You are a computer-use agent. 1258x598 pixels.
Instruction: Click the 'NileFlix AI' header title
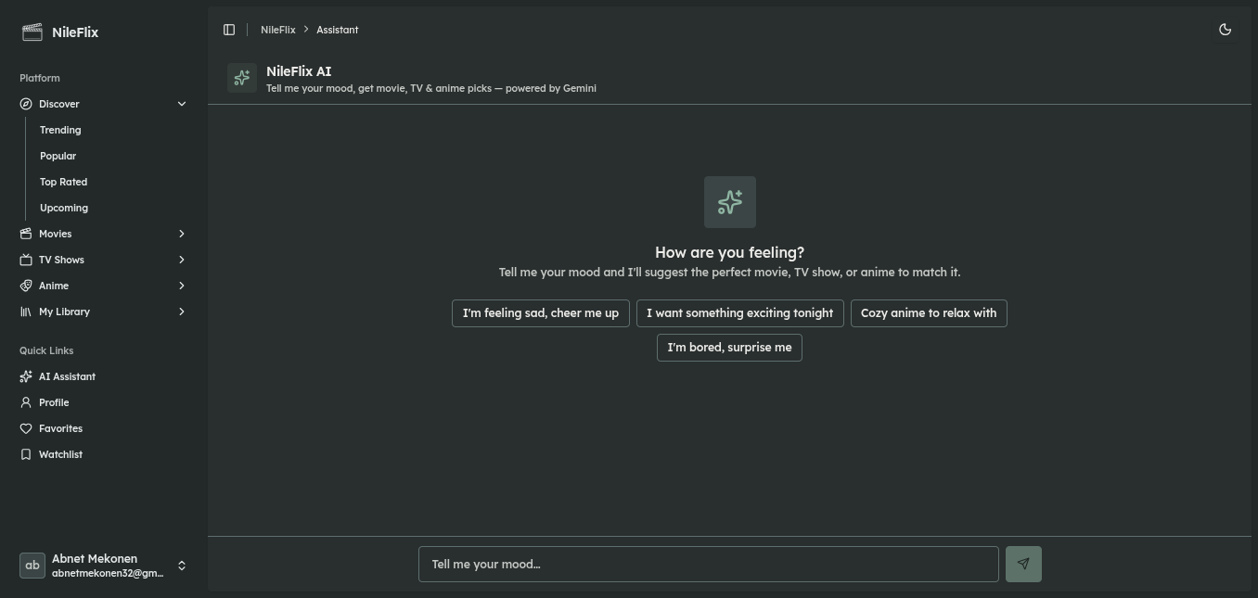(299, 71)
